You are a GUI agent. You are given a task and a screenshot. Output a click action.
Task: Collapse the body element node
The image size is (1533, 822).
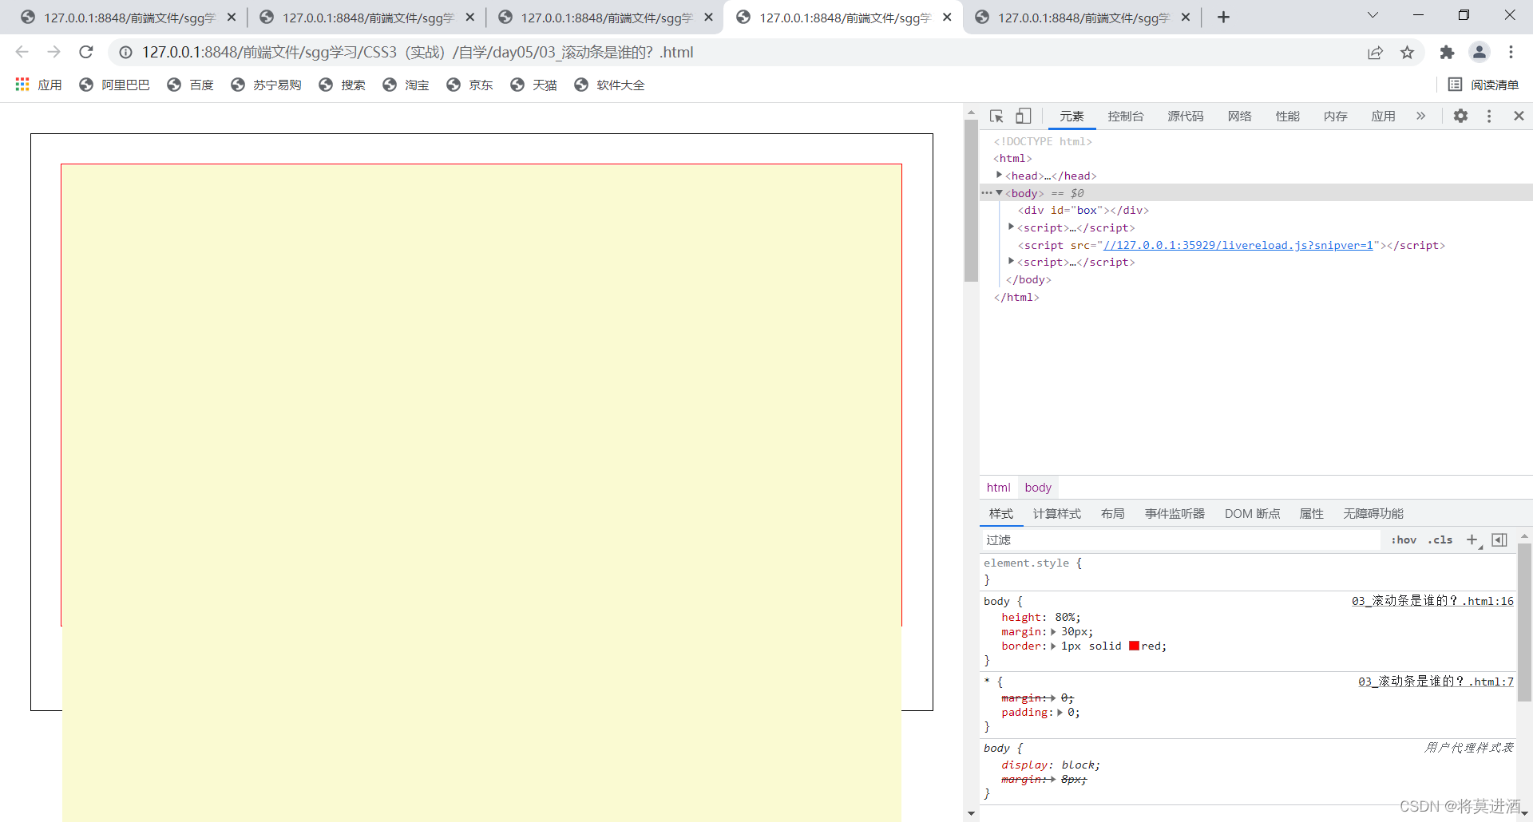[x=999, y=192]
